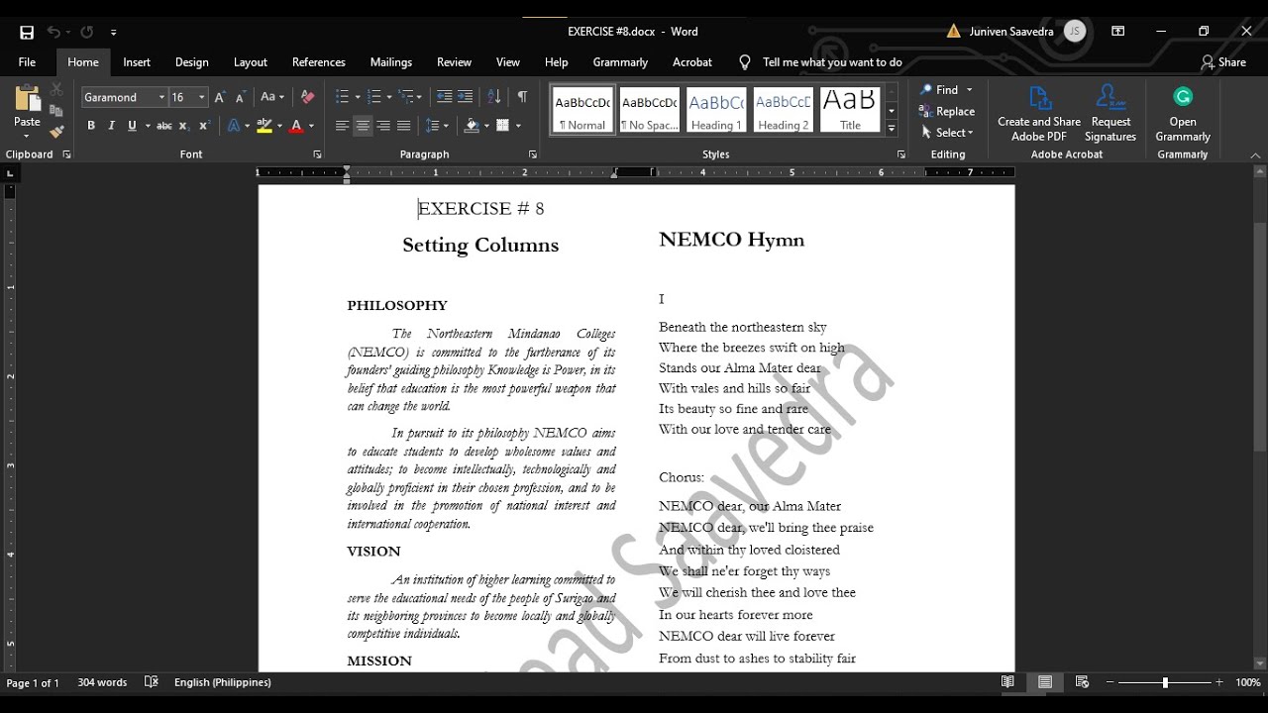Viewport: 1268px width, 713px height.
Task: Open the Garamond font name dropdown
Action: coord(161,97)
